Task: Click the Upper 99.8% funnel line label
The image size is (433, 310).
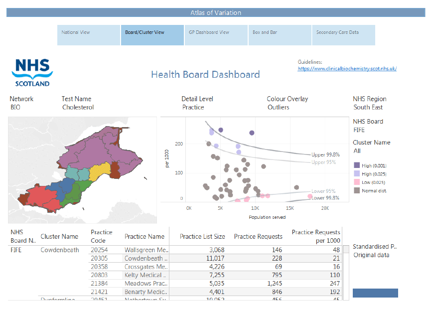Action: pos(325,155)
